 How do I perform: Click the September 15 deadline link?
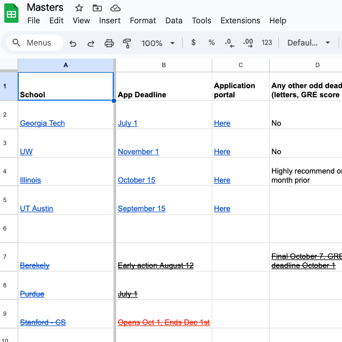(x=142, y=208)
